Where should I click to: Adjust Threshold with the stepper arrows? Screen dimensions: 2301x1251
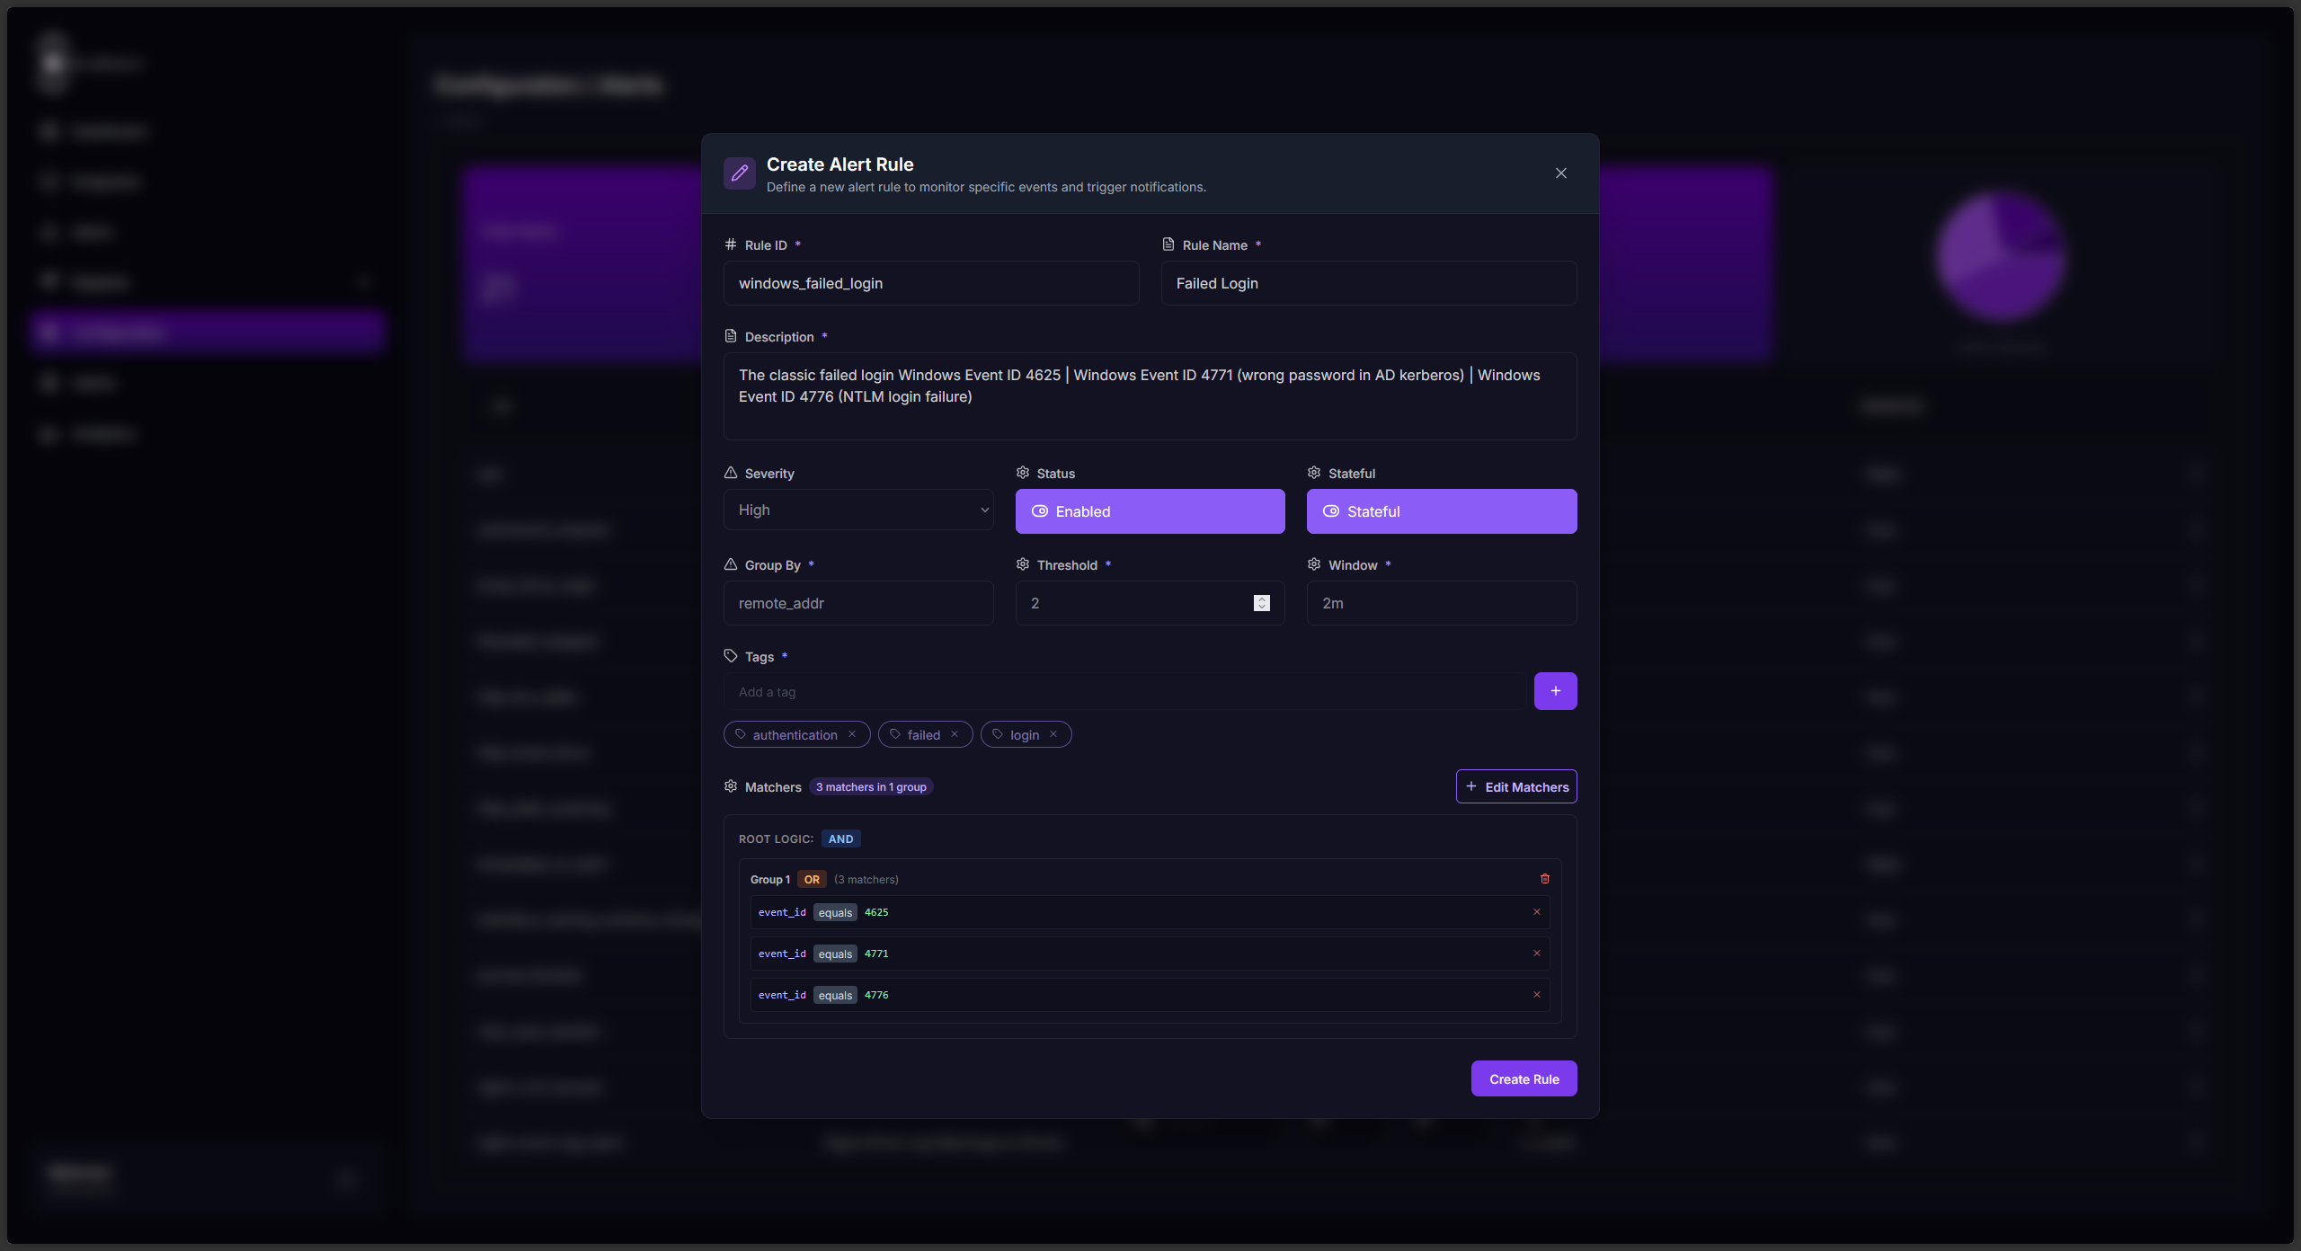coord(1262,603)
